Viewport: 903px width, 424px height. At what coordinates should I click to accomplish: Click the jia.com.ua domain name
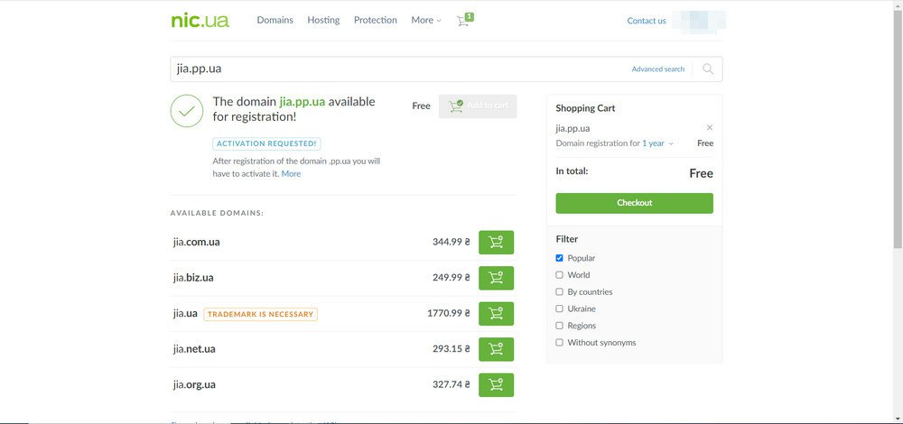(196, 242)
